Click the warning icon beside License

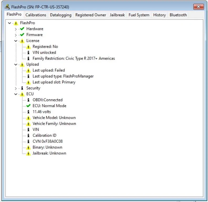point(22,41)
